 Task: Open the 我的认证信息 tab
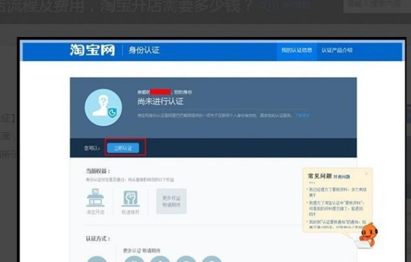pyautogui.click(x=297, y=50)
